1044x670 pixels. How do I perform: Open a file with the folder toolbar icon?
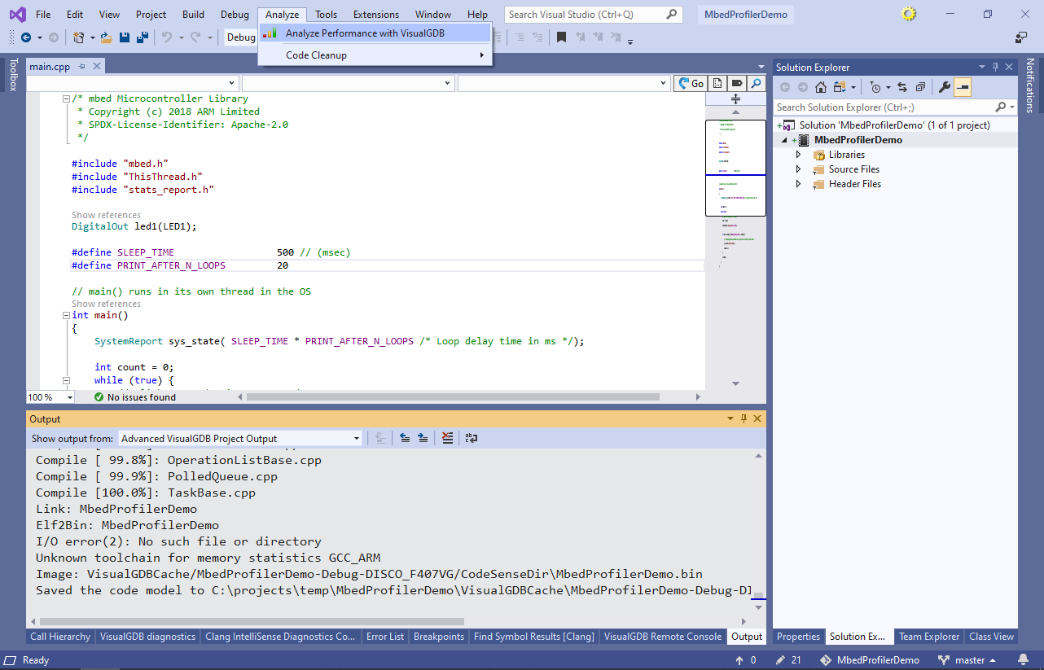tap(107, 37)
